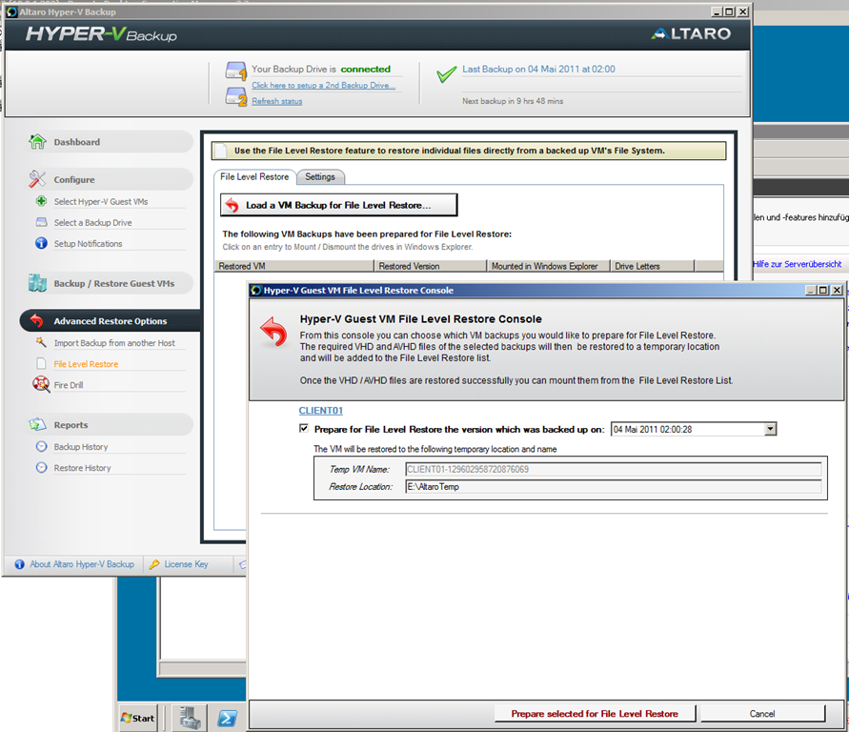Click the lifebuoy Fire Drill icon
This screenshot has width=849, height=732.
pyautogui.click(x=41, y=384)
